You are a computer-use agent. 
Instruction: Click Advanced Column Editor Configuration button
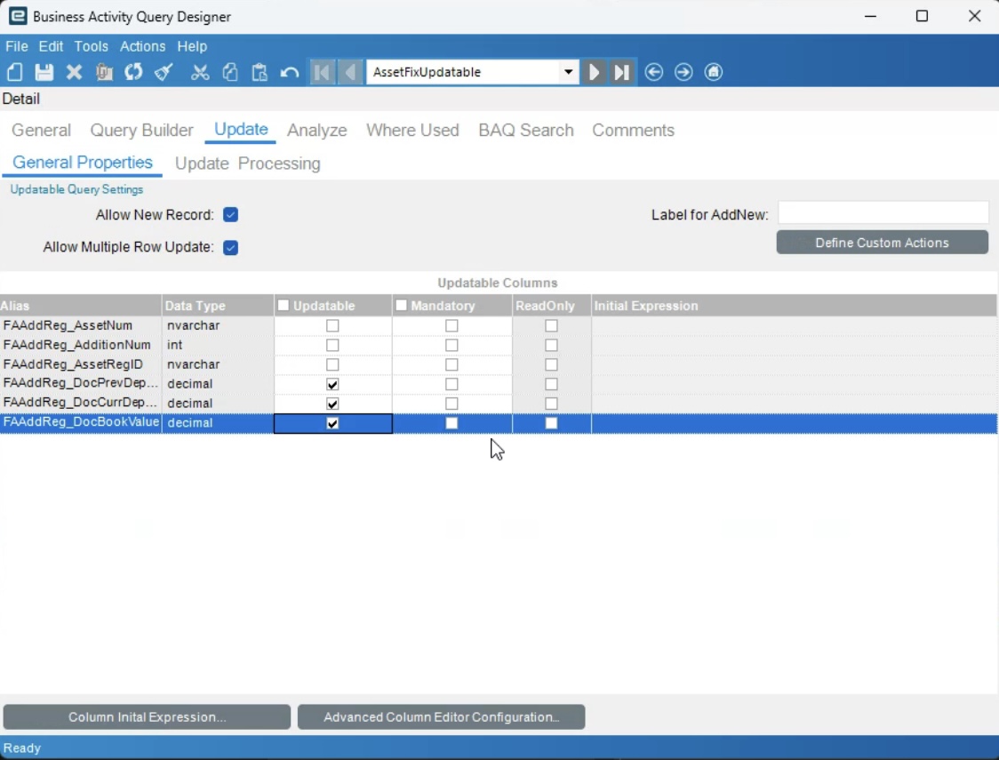click(441, 716)
